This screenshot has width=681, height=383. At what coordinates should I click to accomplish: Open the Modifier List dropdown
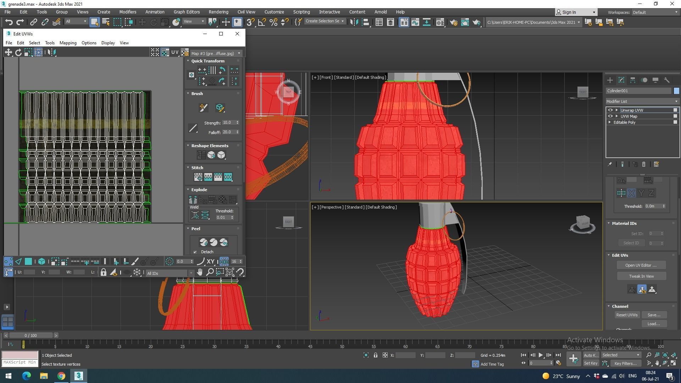(x=642, y=101)
